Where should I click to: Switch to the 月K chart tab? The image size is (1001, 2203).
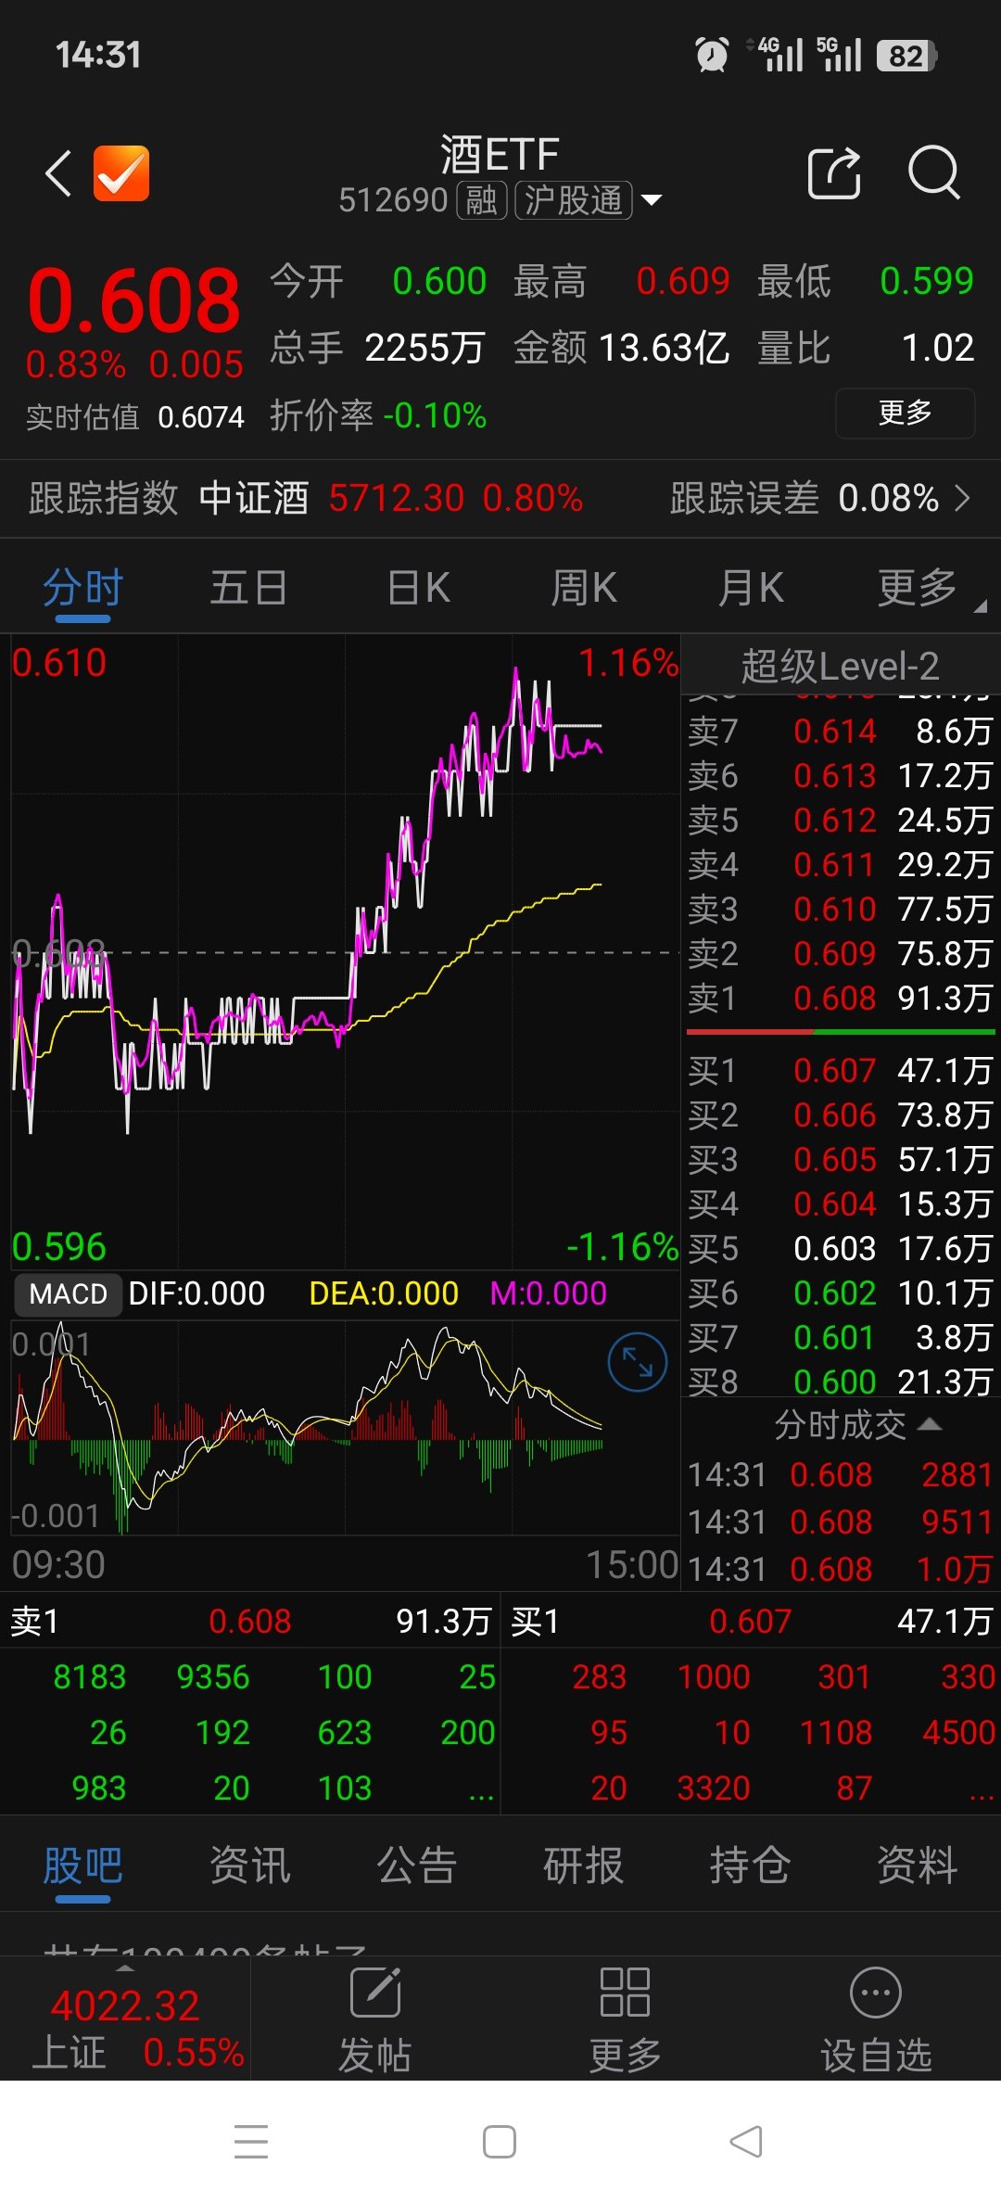click(751, 588)
